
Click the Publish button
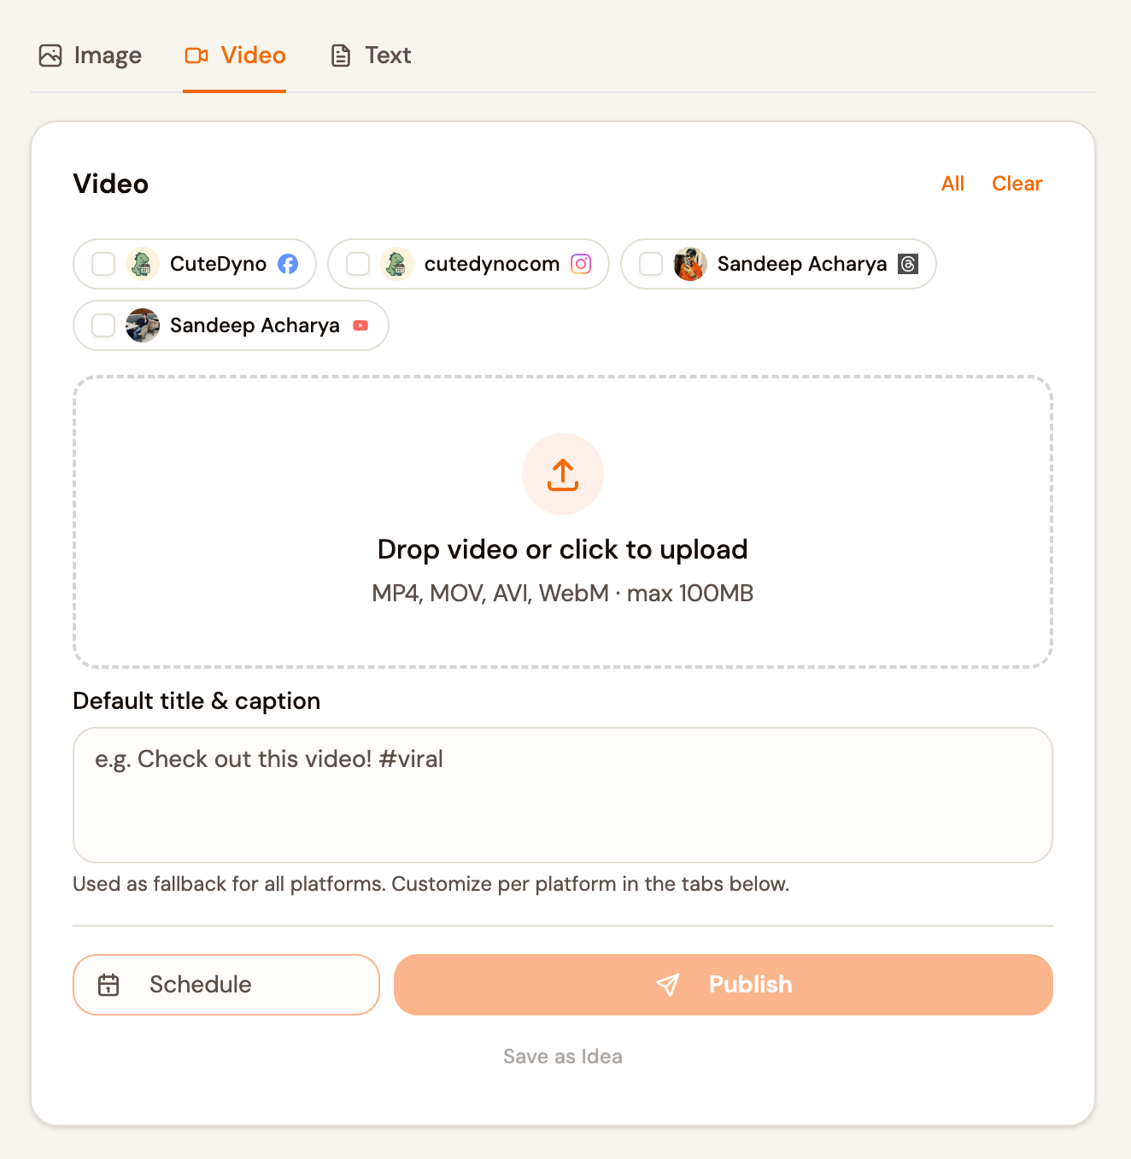tap(723, 985)
